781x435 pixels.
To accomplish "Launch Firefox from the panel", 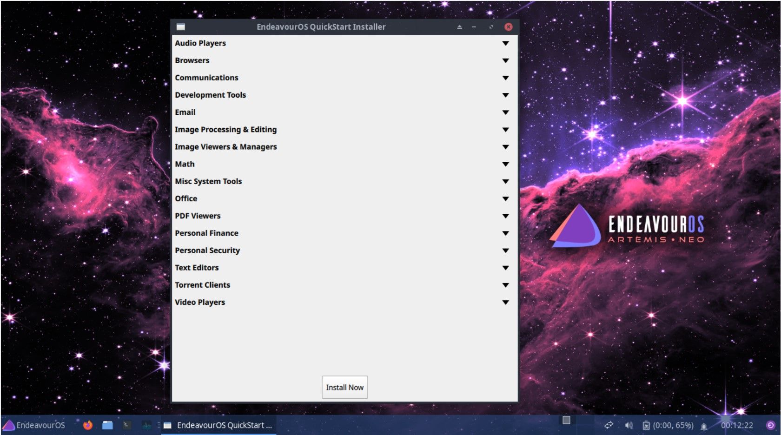I will tap(88, 425).
